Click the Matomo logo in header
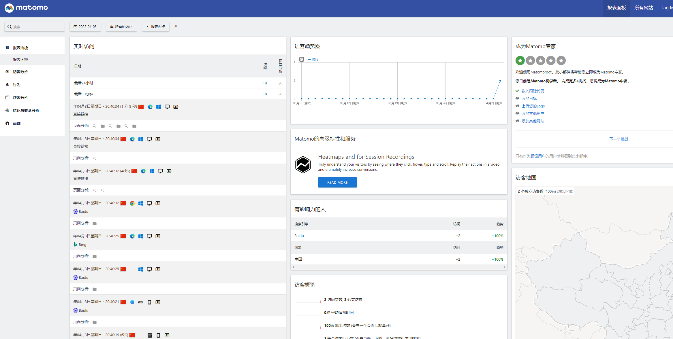The image size is (673, 339). (26, 8)
